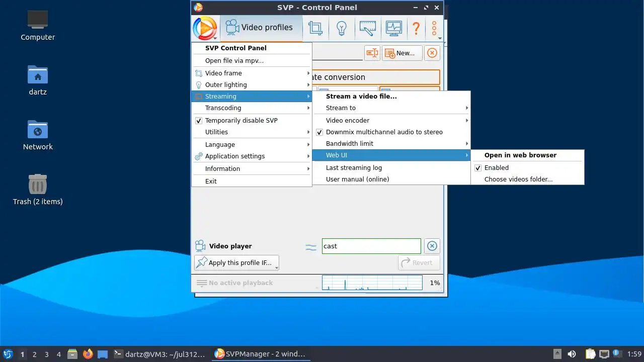Switch to workspace 3
Viewport: 644px width, 362px height.
(46, 354)
